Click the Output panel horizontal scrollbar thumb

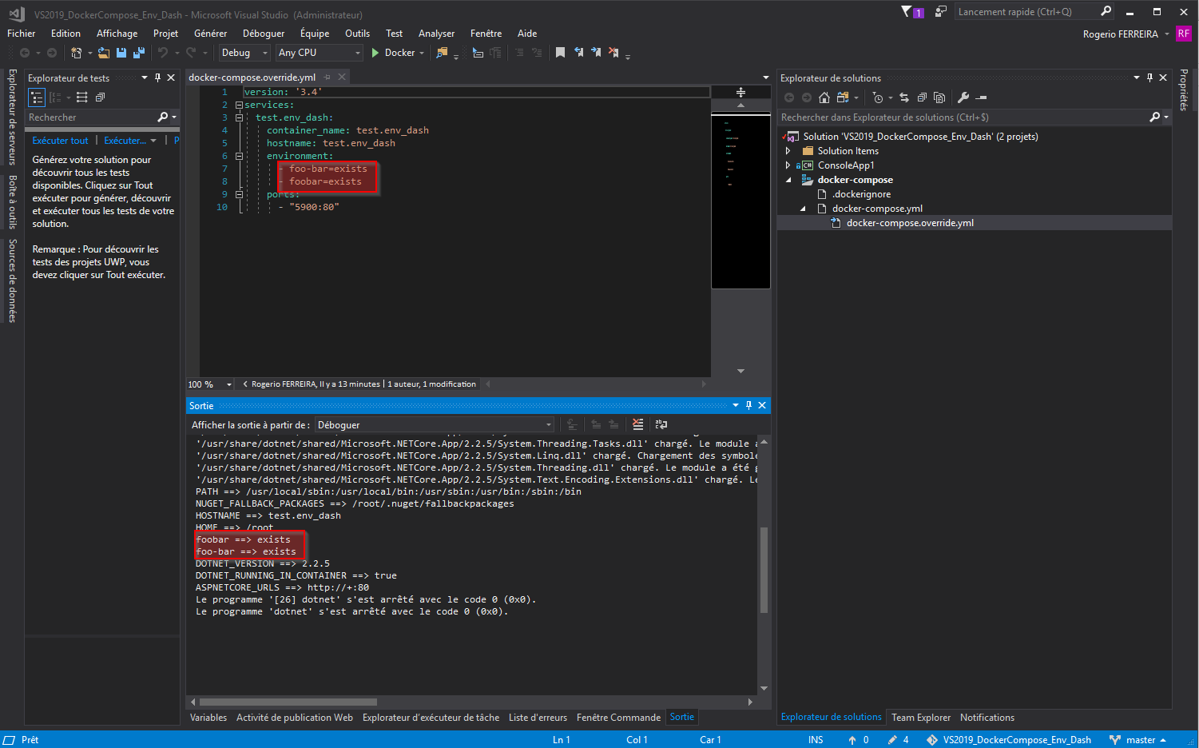point(288,702)
